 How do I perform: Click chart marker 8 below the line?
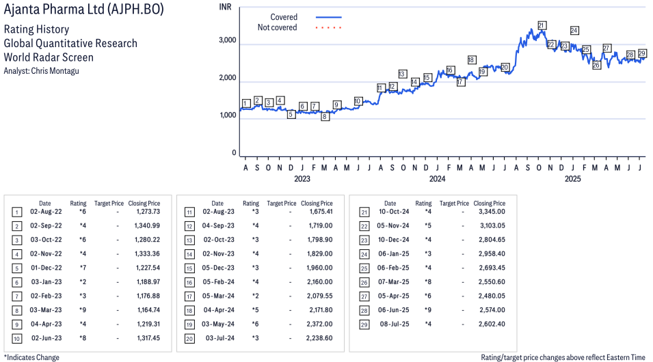coord(325,117)
